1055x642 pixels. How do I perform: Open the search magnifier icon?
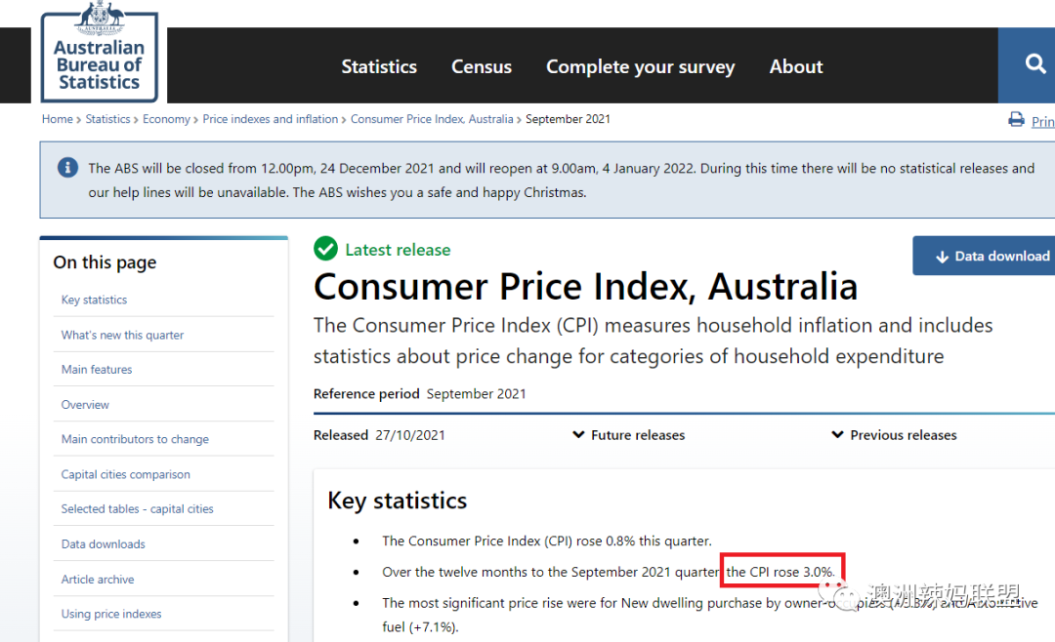click(1034, 64)
